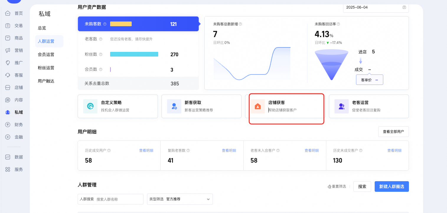Open the 2025-06-04 date picker
This screenshot has width=447, height=213.
click(x=376, y=7)
